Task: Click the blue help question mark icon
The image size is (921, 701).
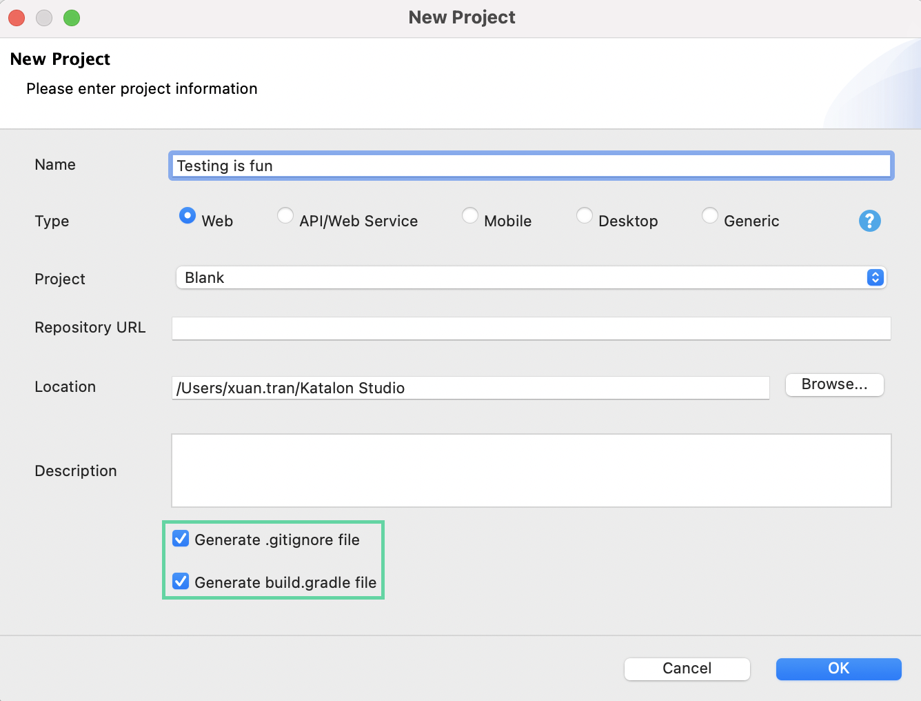Action: point(869,221)
